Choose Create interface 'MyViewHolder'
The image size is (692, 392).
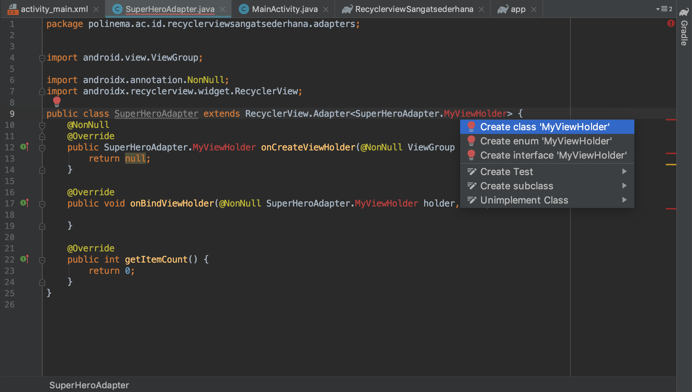(x=547, y=155)
